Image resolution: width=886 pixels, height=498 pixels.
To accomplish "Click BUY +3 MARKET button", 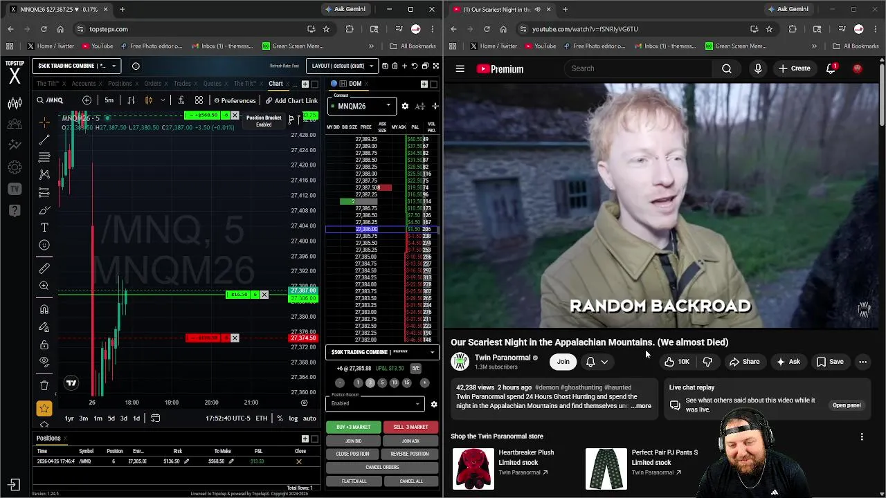I will click(353, 427).
